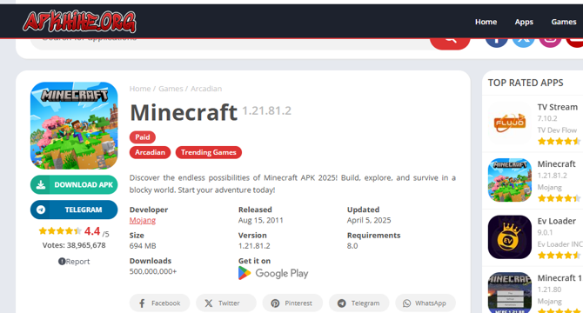Click the blue TELEGRAM button
Screen dimensions: 583x313
(74, 210)
